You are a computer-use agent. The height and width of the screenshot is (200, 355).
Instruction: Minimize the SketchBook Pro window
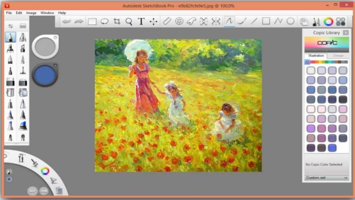[327, 5]
